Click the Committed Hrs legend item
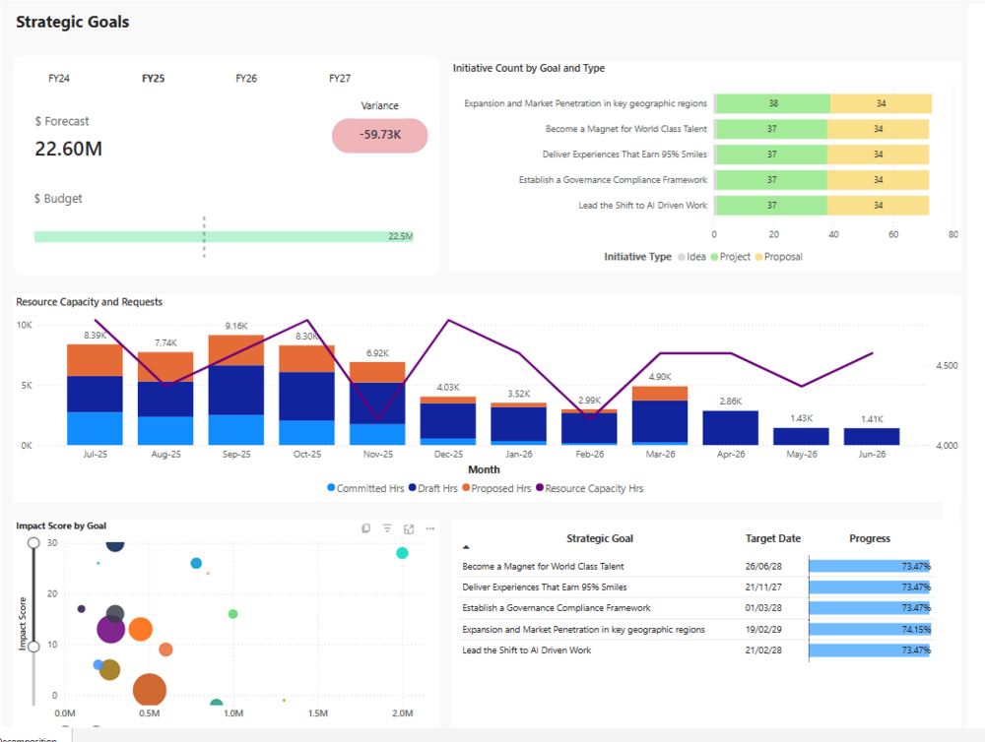The width and height of the screenshot is (985, 742). [x=366, y=488]
